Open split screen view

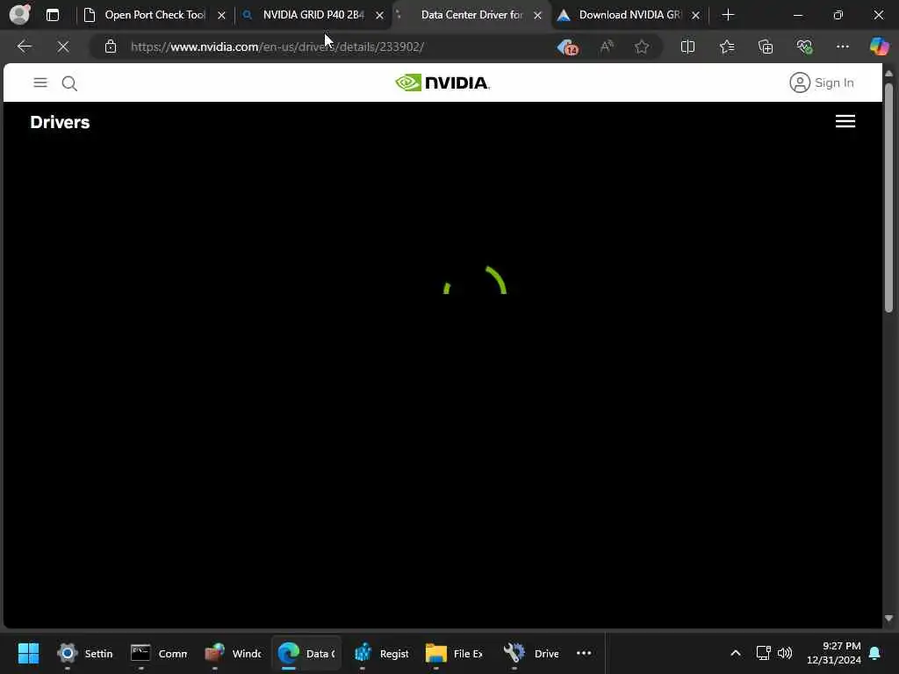tap(687, 47)
